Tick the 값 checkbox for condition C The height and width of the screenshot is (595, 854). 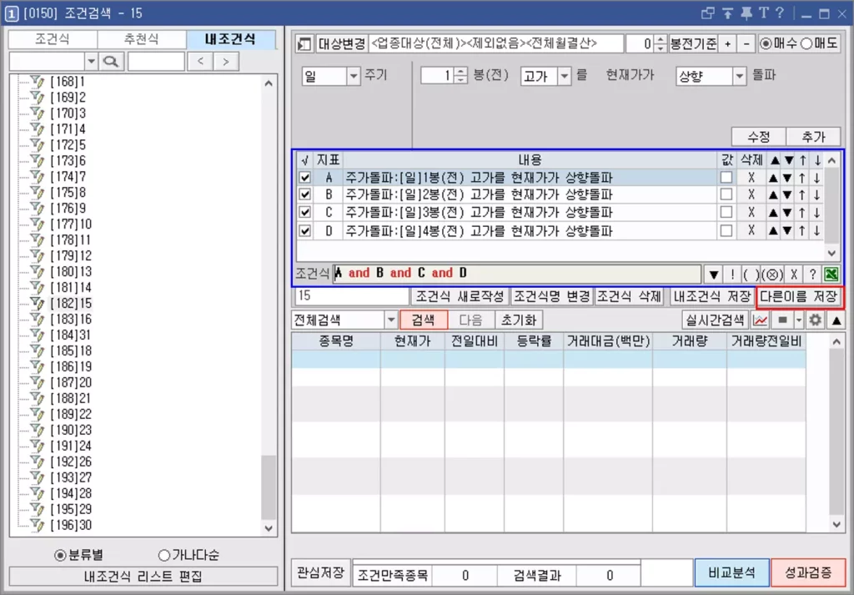point(726,213)
